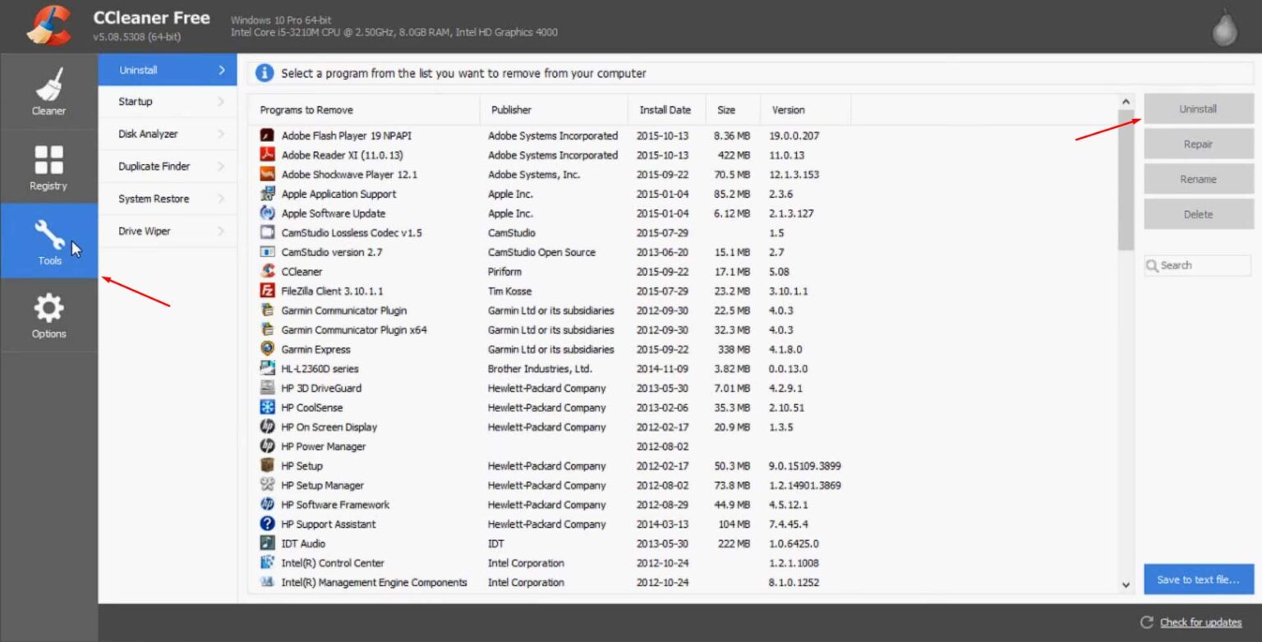Click the Adobe Reader XI program icon
Image resolution: width=1262 pixels, height=642 pixels.
click(267, 155)
